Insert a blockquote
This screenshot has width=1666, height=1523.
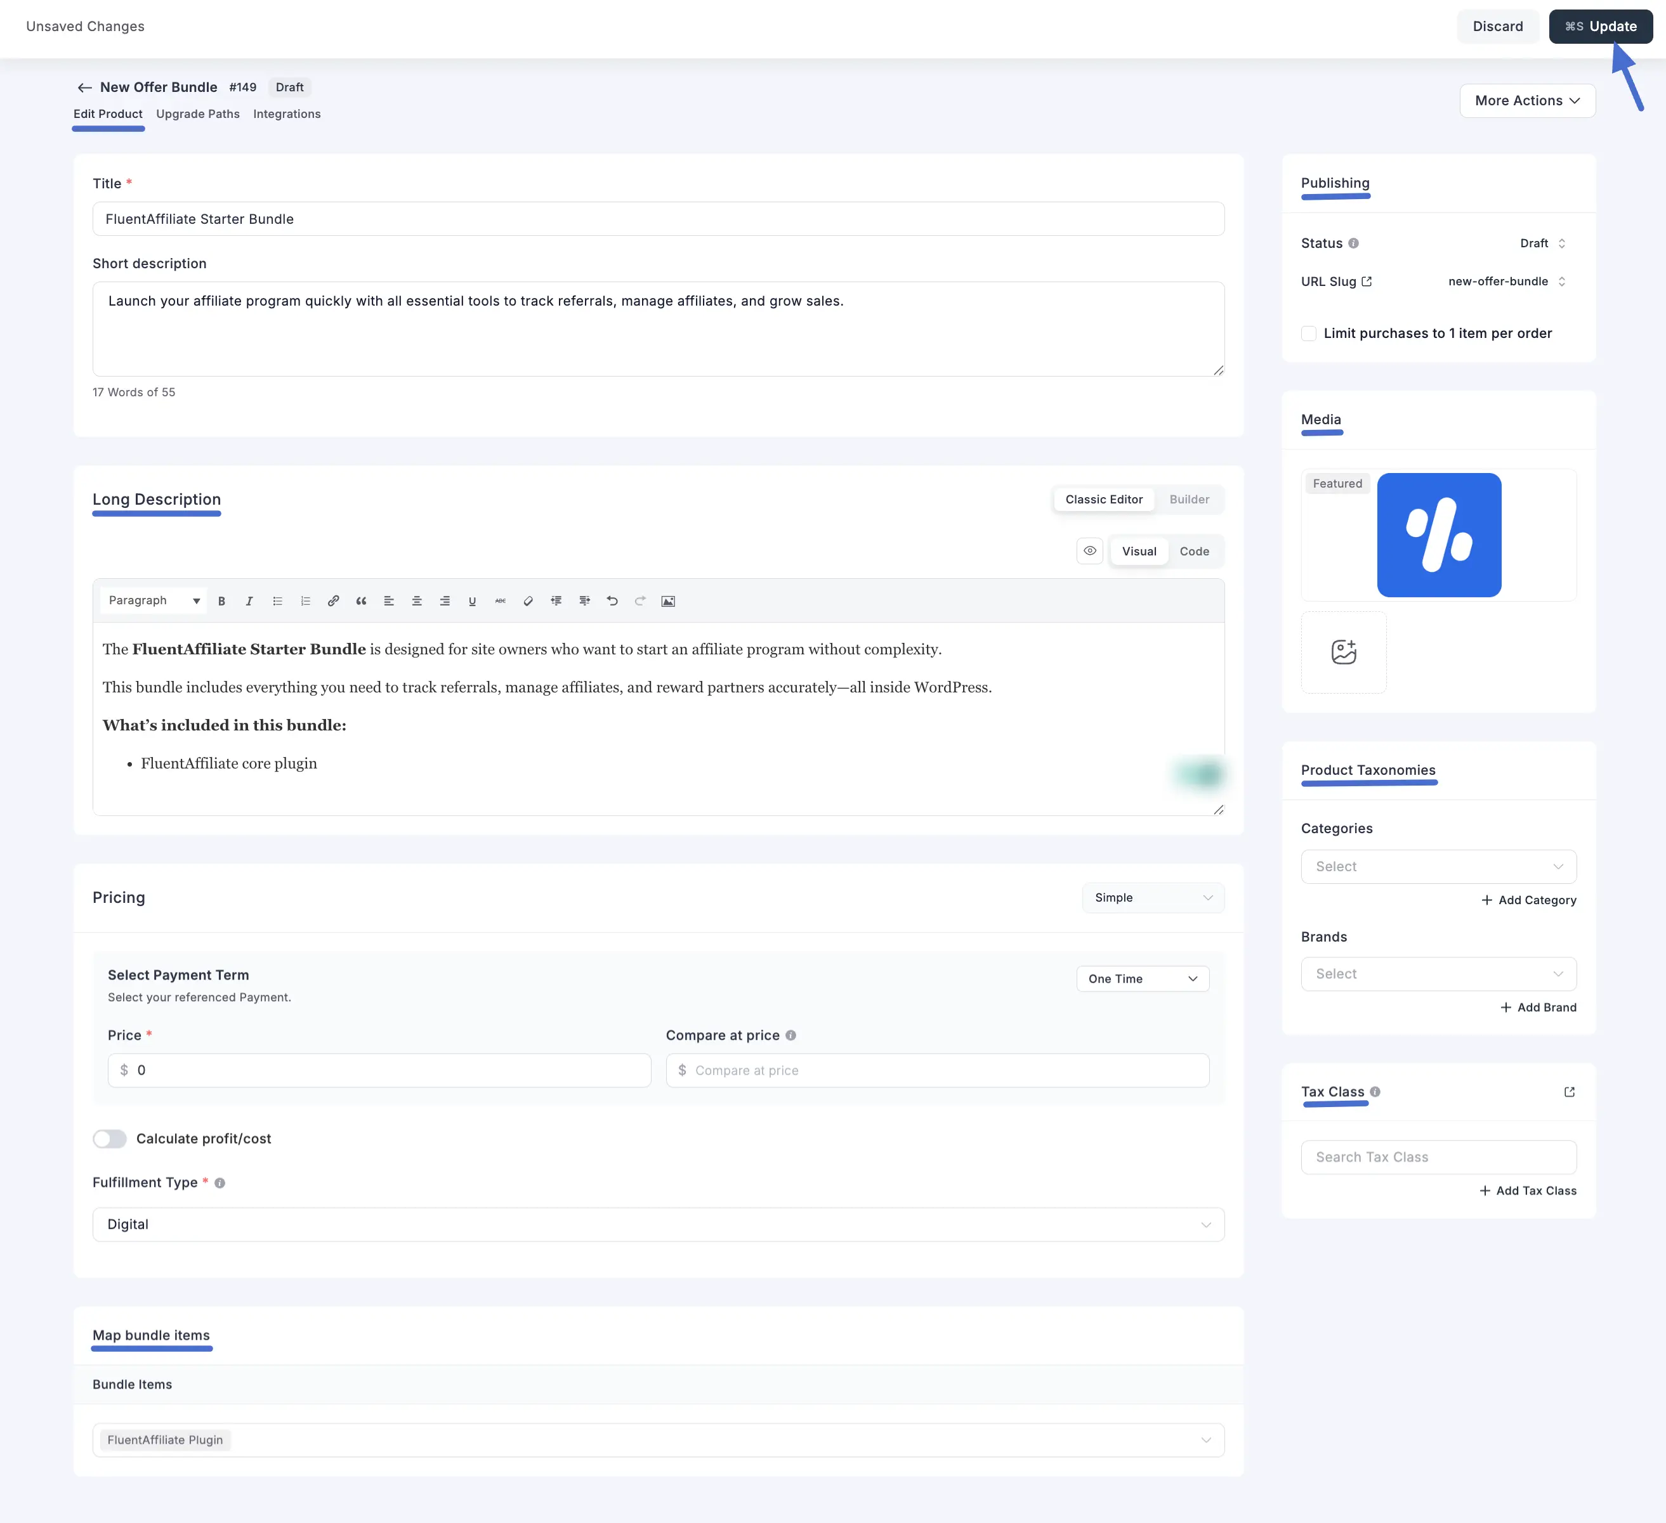pyautogui.click(x=360, y=600)
